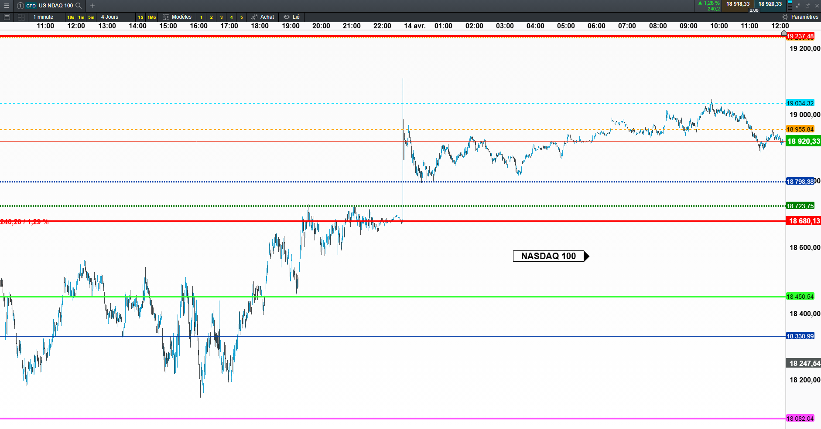Click the dark green 18 723,75 level label

(x=800, y=206)
